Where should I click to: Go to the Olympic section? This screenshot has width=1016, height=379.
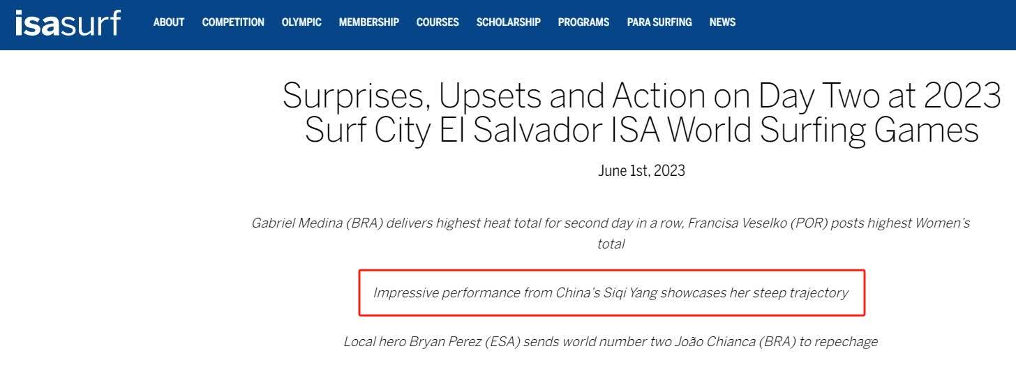301,22
